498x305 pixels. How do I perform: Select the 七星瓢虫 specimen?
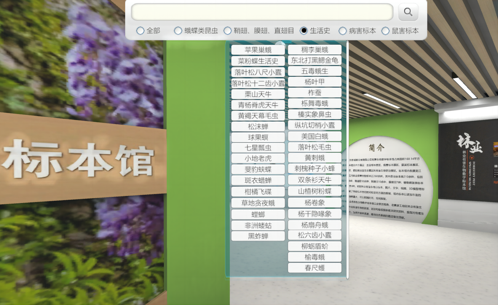click(258, 147)
